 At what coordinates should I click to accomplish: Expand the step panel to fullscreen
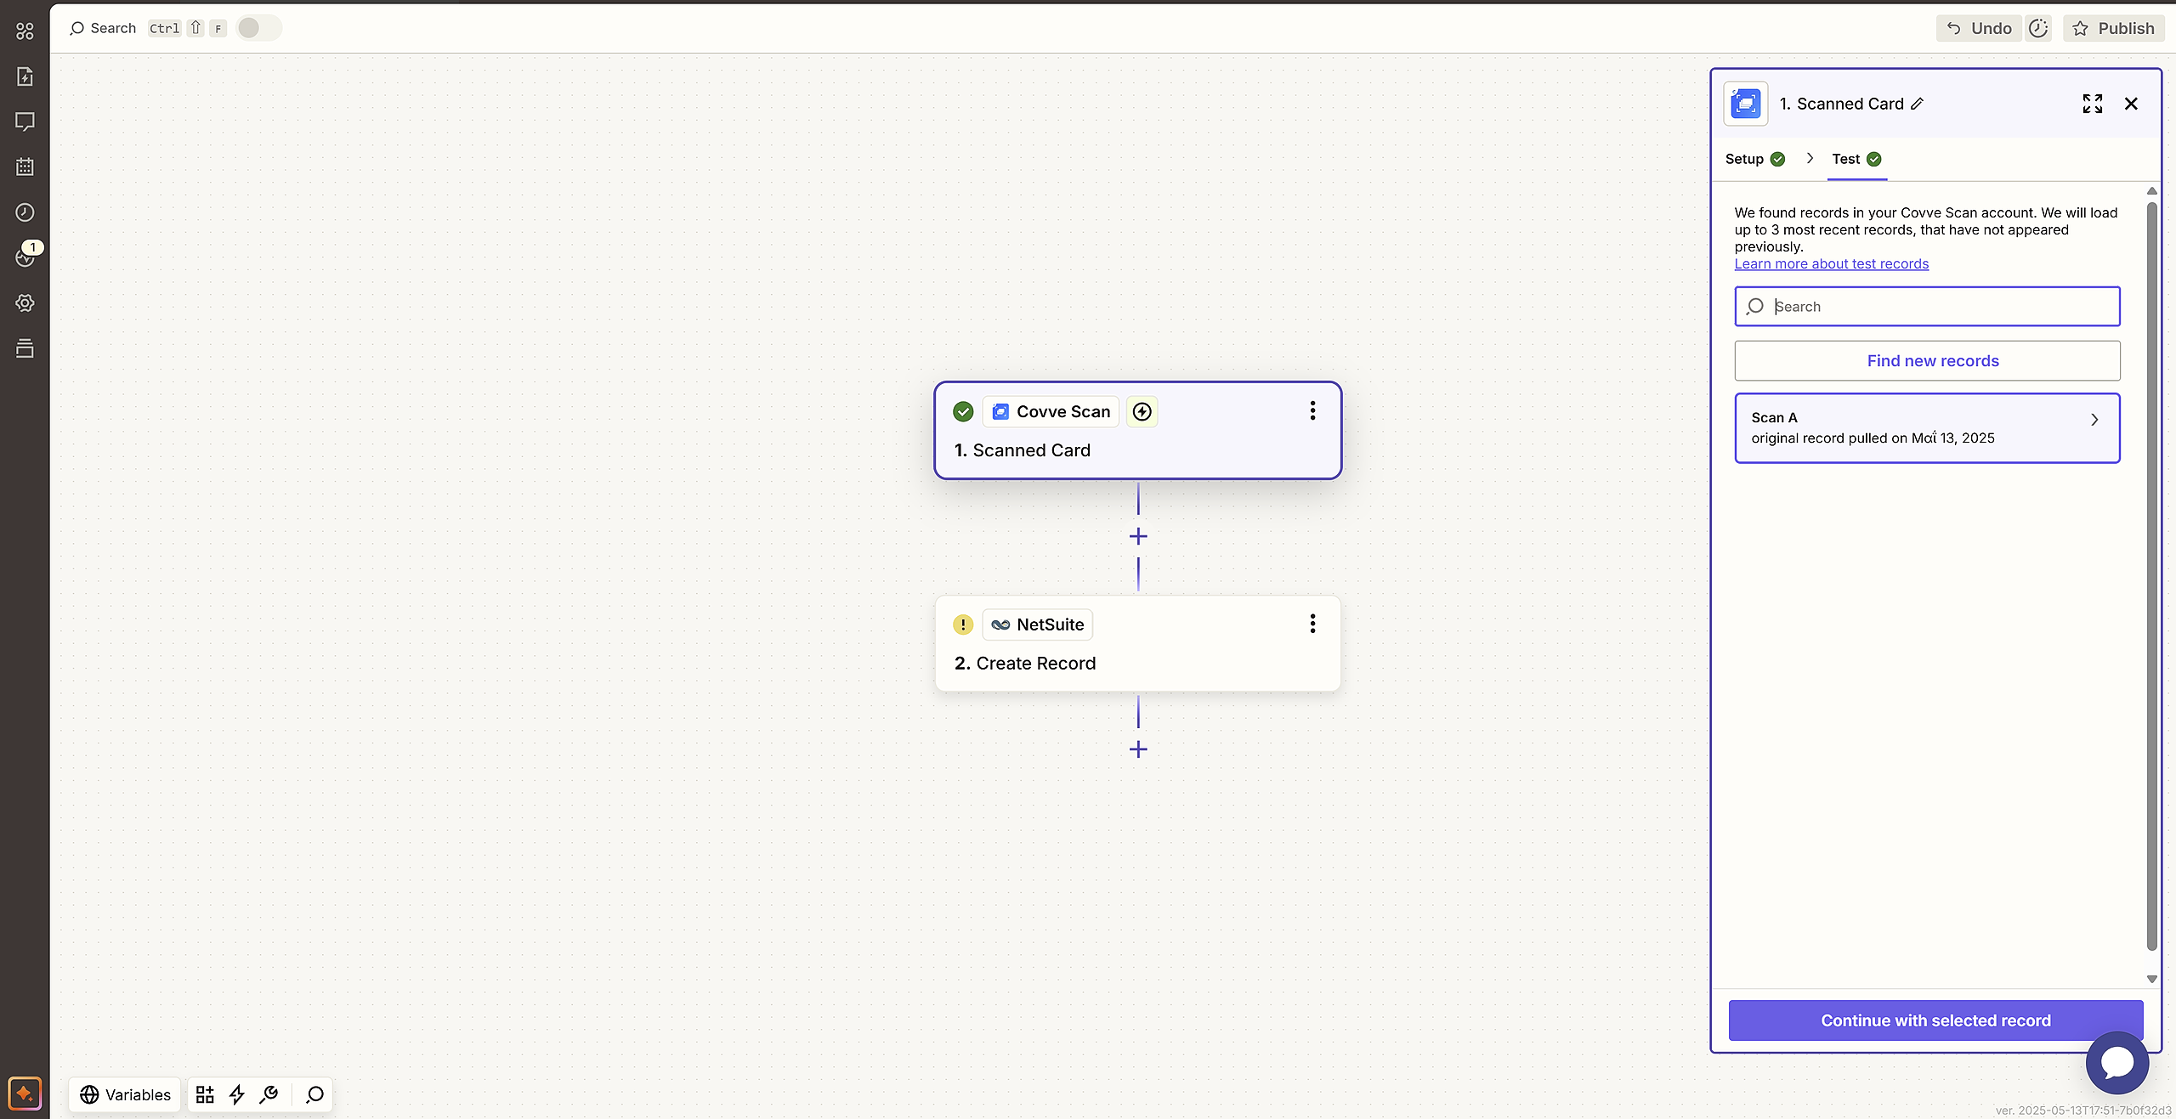tap(2093, 104)
